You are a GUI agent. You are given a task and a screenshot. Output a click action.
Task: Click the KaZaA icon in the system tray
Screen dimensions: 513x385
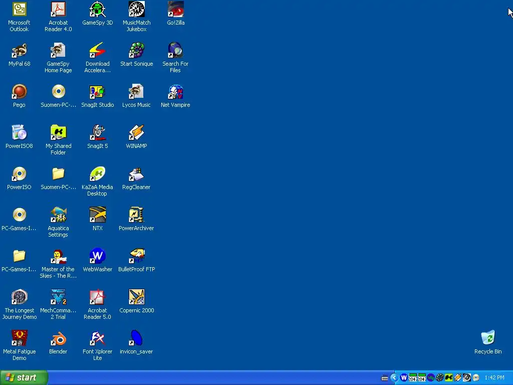click(448, 378)
